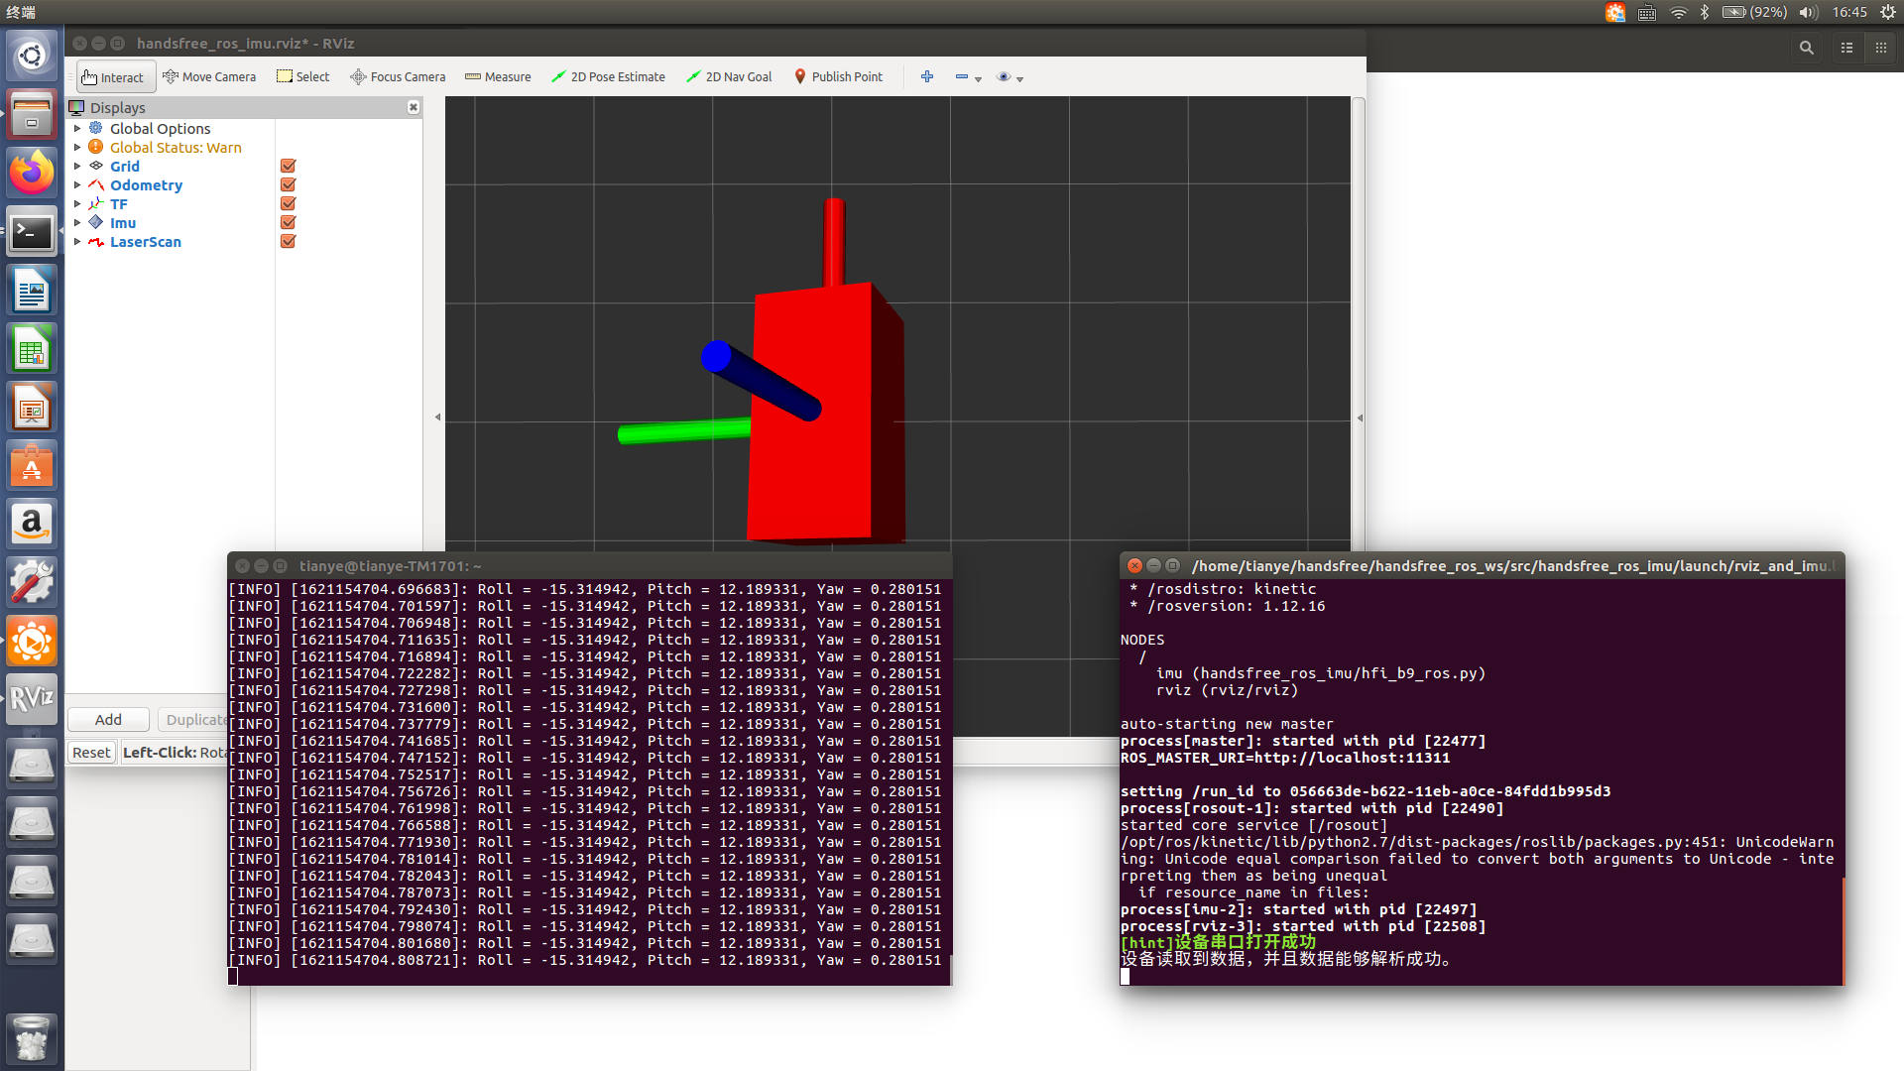Close the Displays panel
This screenshot has height=1071, width=1904.
(x=414, y=107)
